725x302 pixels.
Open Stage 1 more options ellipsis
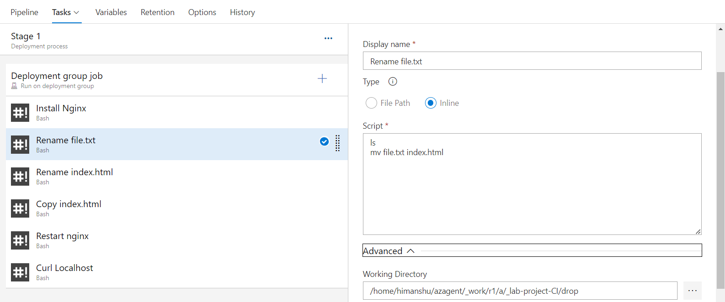coord(328,38)
